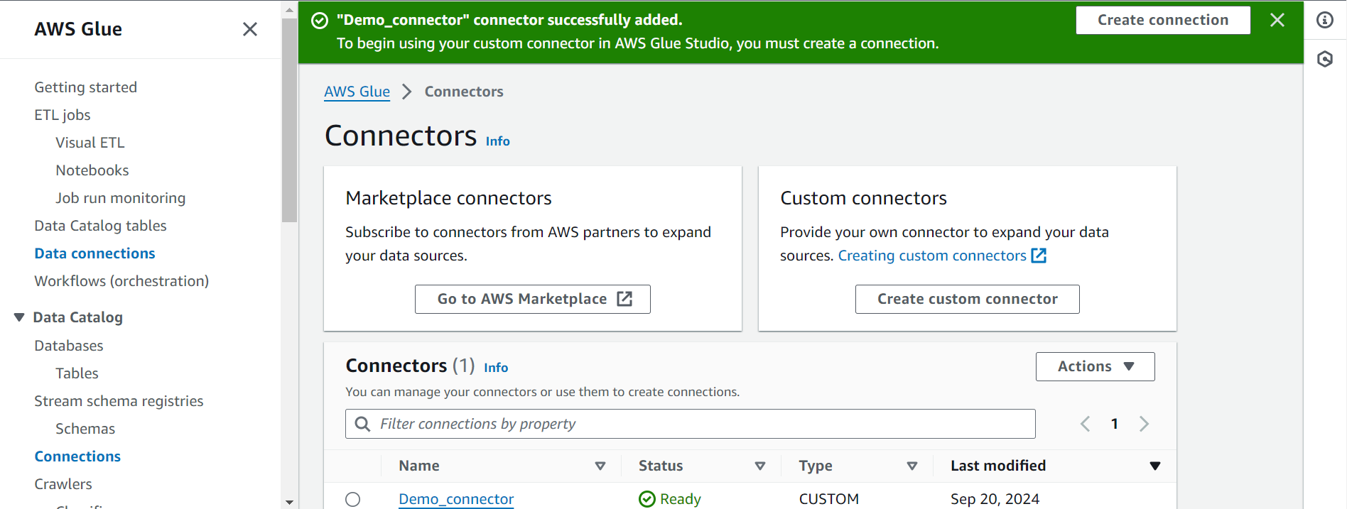Click the Marketplace connectors heading
The height and width of the screenshot is (509, 1347).
click(448, 198)
